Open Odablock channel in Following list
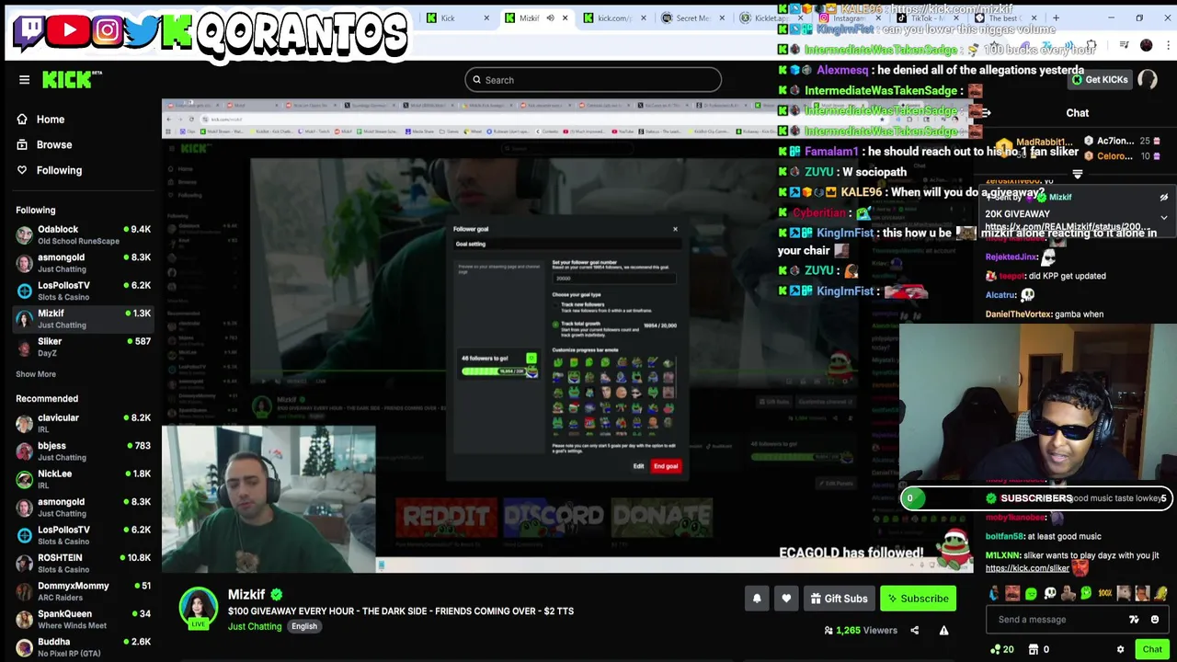 tap(83, 234)
